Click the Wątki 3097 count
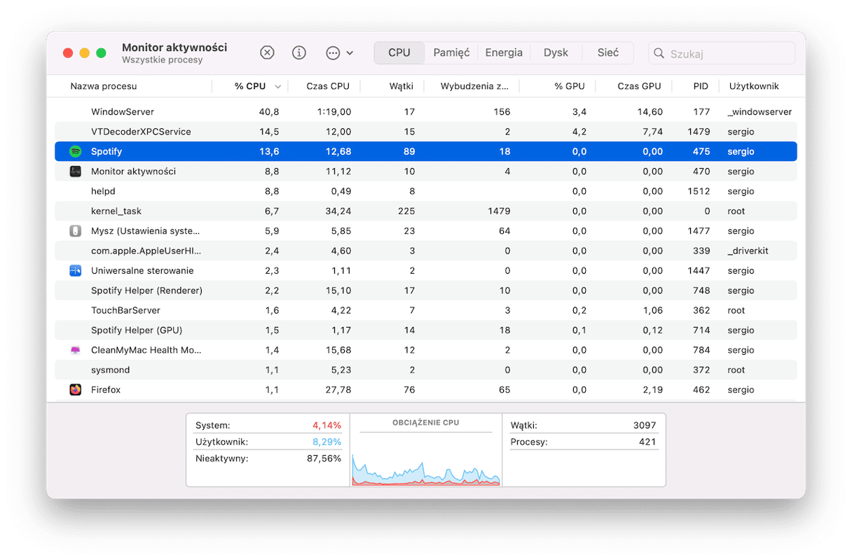The height and width of the screenshot is (560, 852). pyautogui.click(x=644, y=426)
